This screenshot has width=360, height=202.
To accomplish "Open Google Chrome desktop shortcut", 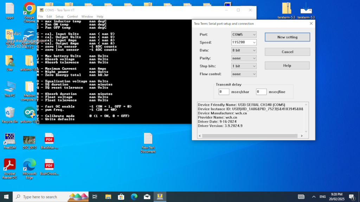I will click(29, 9).
